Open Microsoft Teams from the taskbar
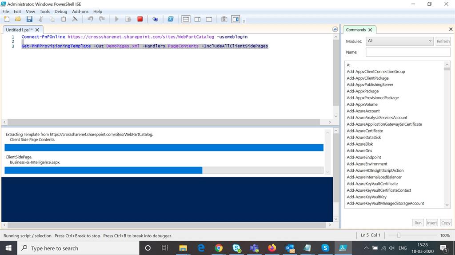Screen dimensions: 455x255 click(254, 248)
